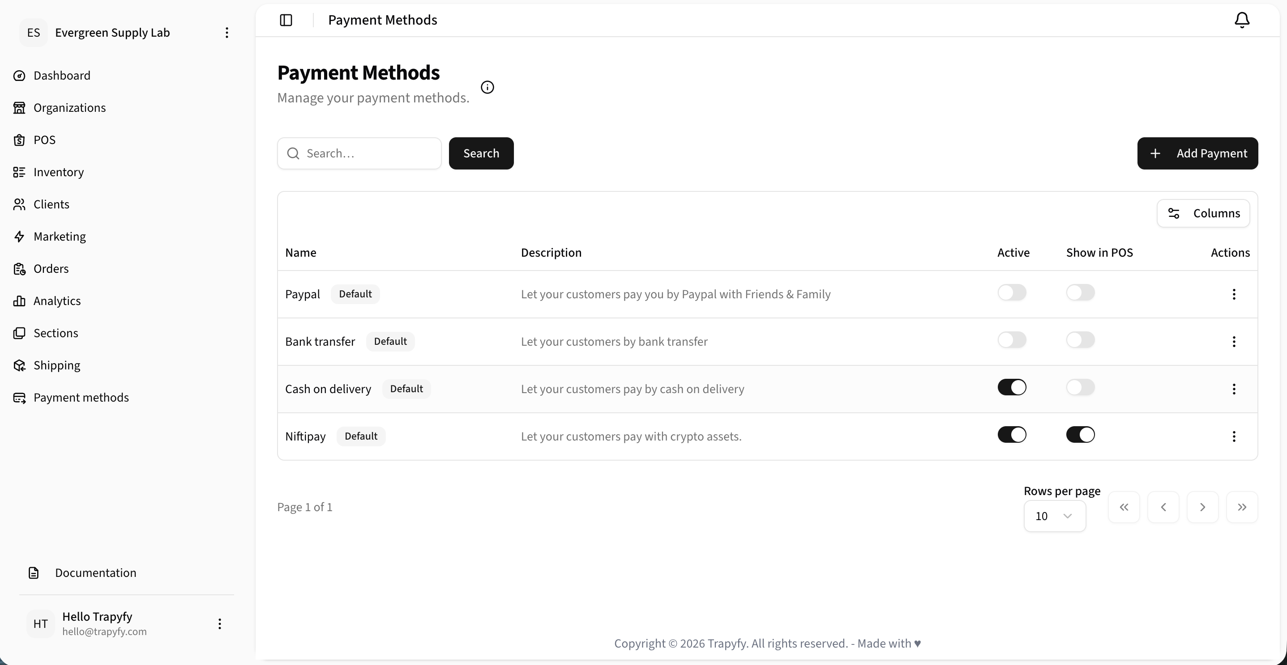Click the Inventory list icon
1287x665 pixels.
point(20,172)
